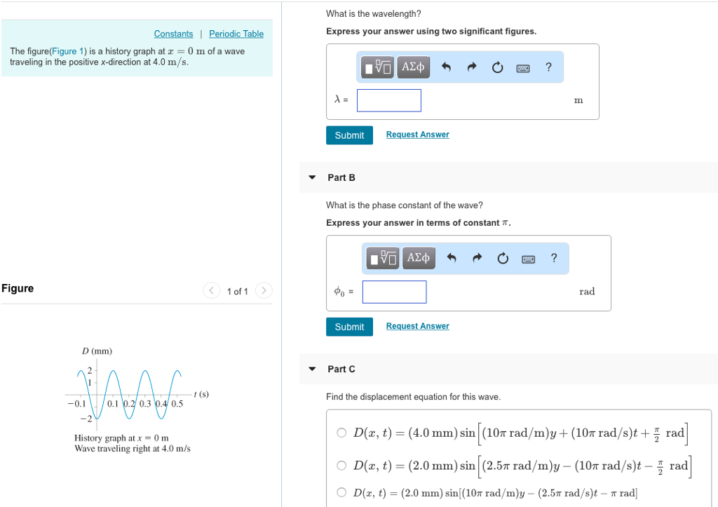
Task: Click the equation template icon in Part B toolbar
Action: tap(382, 258)
